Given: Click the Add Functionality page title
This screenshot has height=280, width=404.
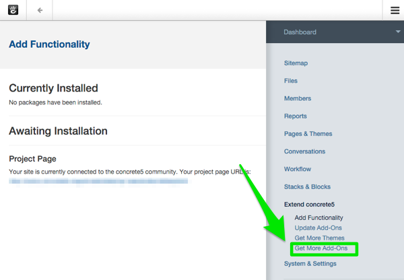Looking at the screenshot, I should 49,44.
